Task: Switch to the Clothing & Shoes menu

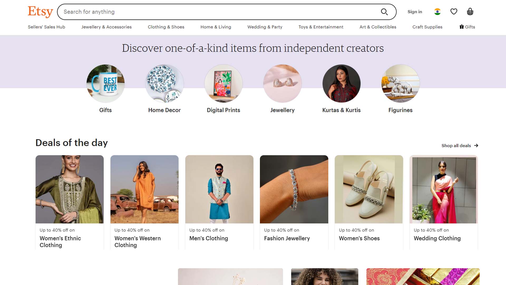Action: coord(166,27)
